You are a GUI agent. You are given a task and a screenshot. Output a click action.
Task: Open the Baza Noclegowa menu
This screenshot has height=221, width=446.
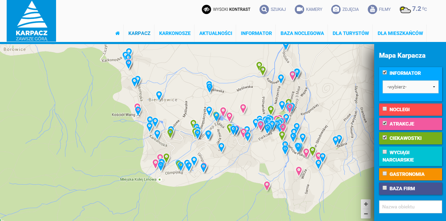(x=302, y=33)
